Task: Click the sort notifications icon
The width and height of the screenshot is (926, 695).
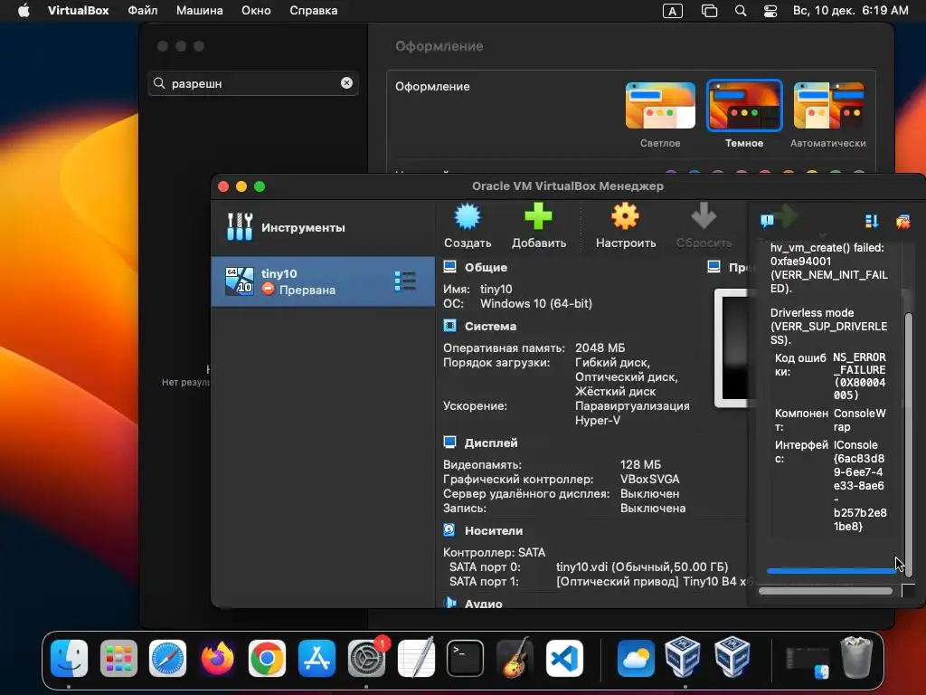Action: coord(871,222)
